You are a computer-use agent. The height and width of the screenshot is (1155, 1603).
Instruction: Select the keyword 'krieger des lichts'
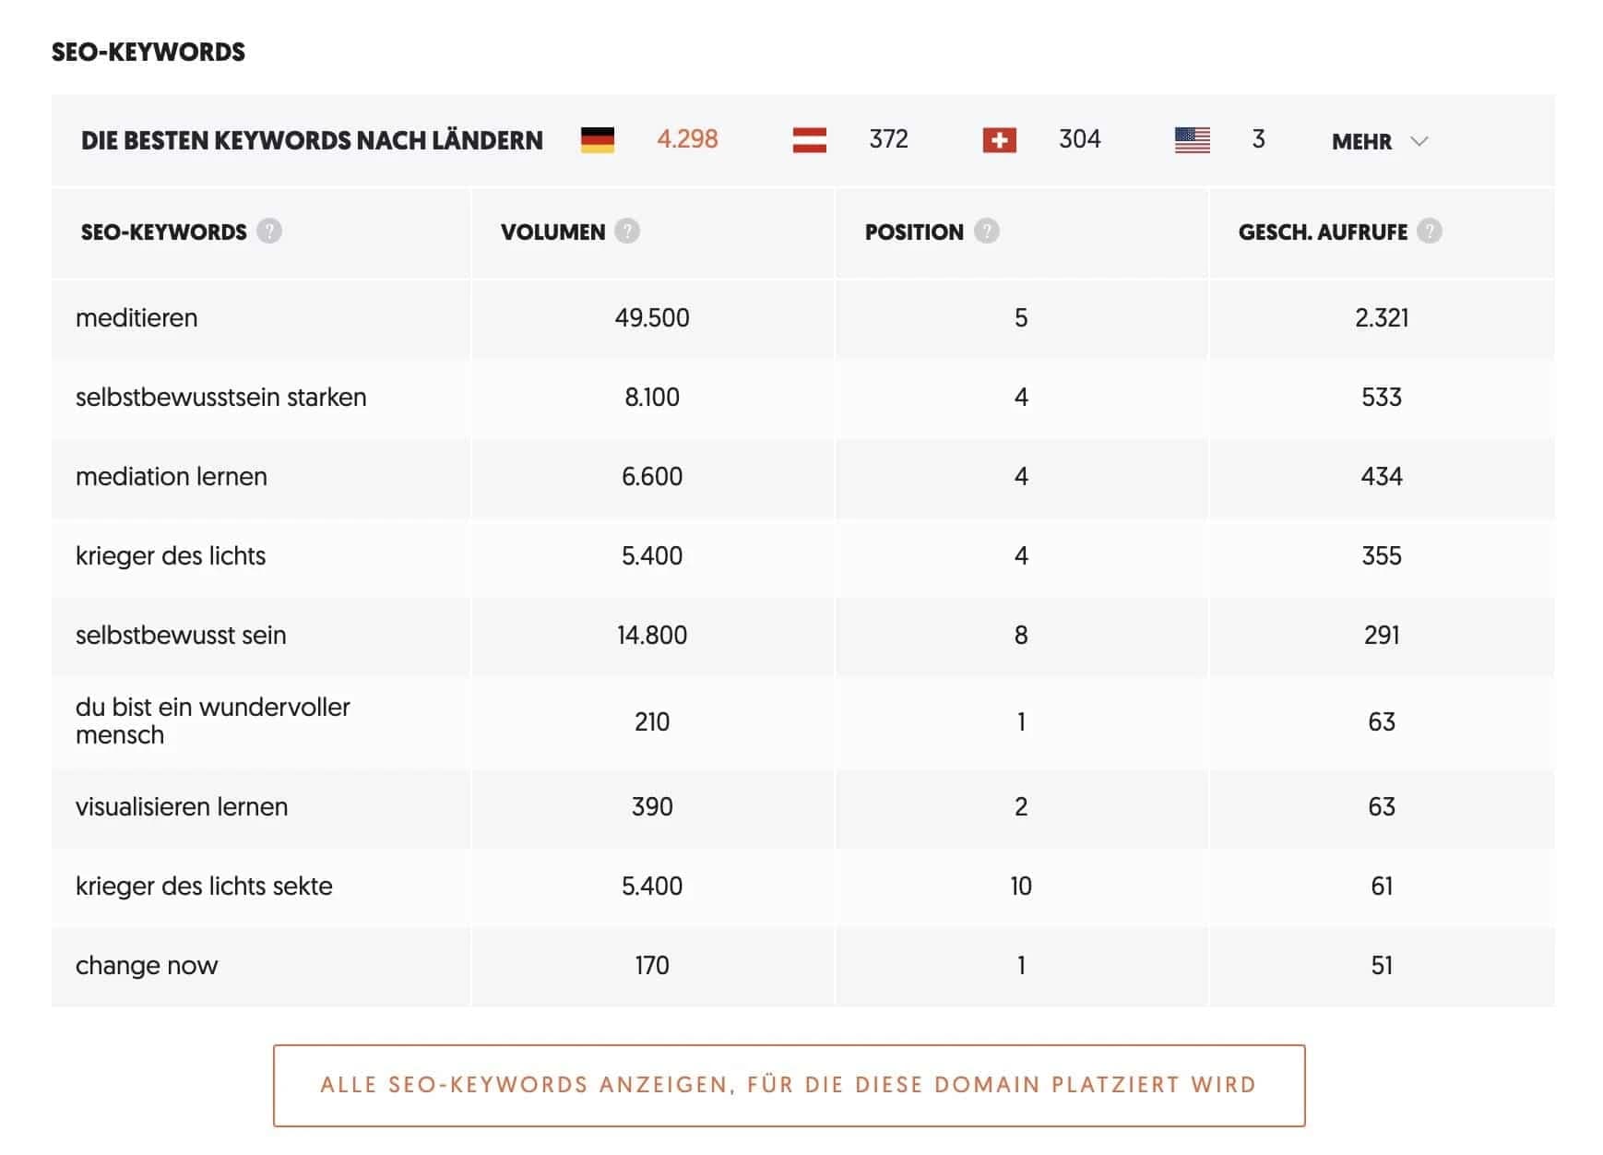click(x=171, y=555)
